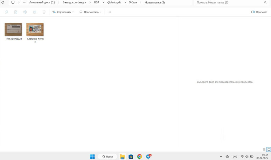
Task: Switch to details list view icon
Action: (x=264, y=149)
